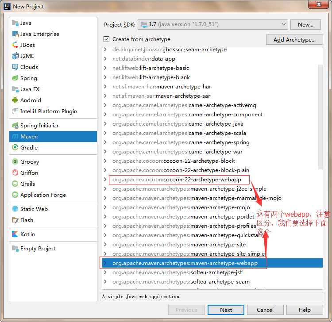Select camel-archetype-war row
Screen dimensions: 332x322
point(212,152)
